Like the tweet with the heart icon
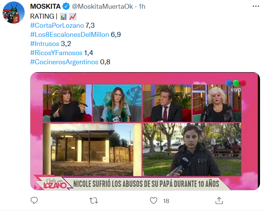This screenshot has height=211, width=266. 153,200
